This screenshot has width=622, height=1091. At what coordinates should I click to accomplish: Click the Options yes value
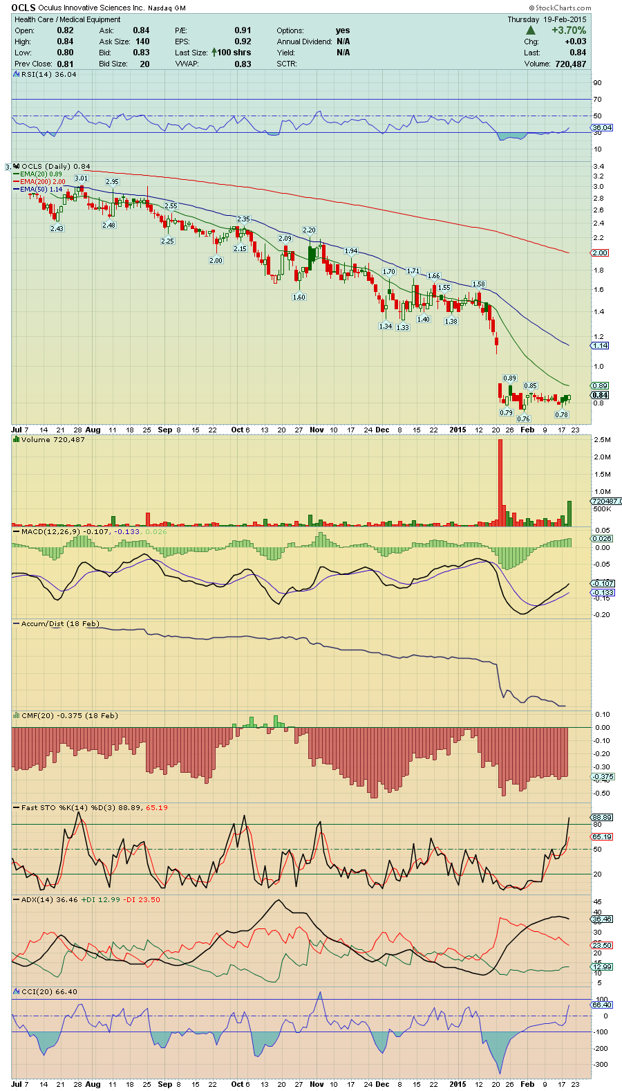(343, 30)
